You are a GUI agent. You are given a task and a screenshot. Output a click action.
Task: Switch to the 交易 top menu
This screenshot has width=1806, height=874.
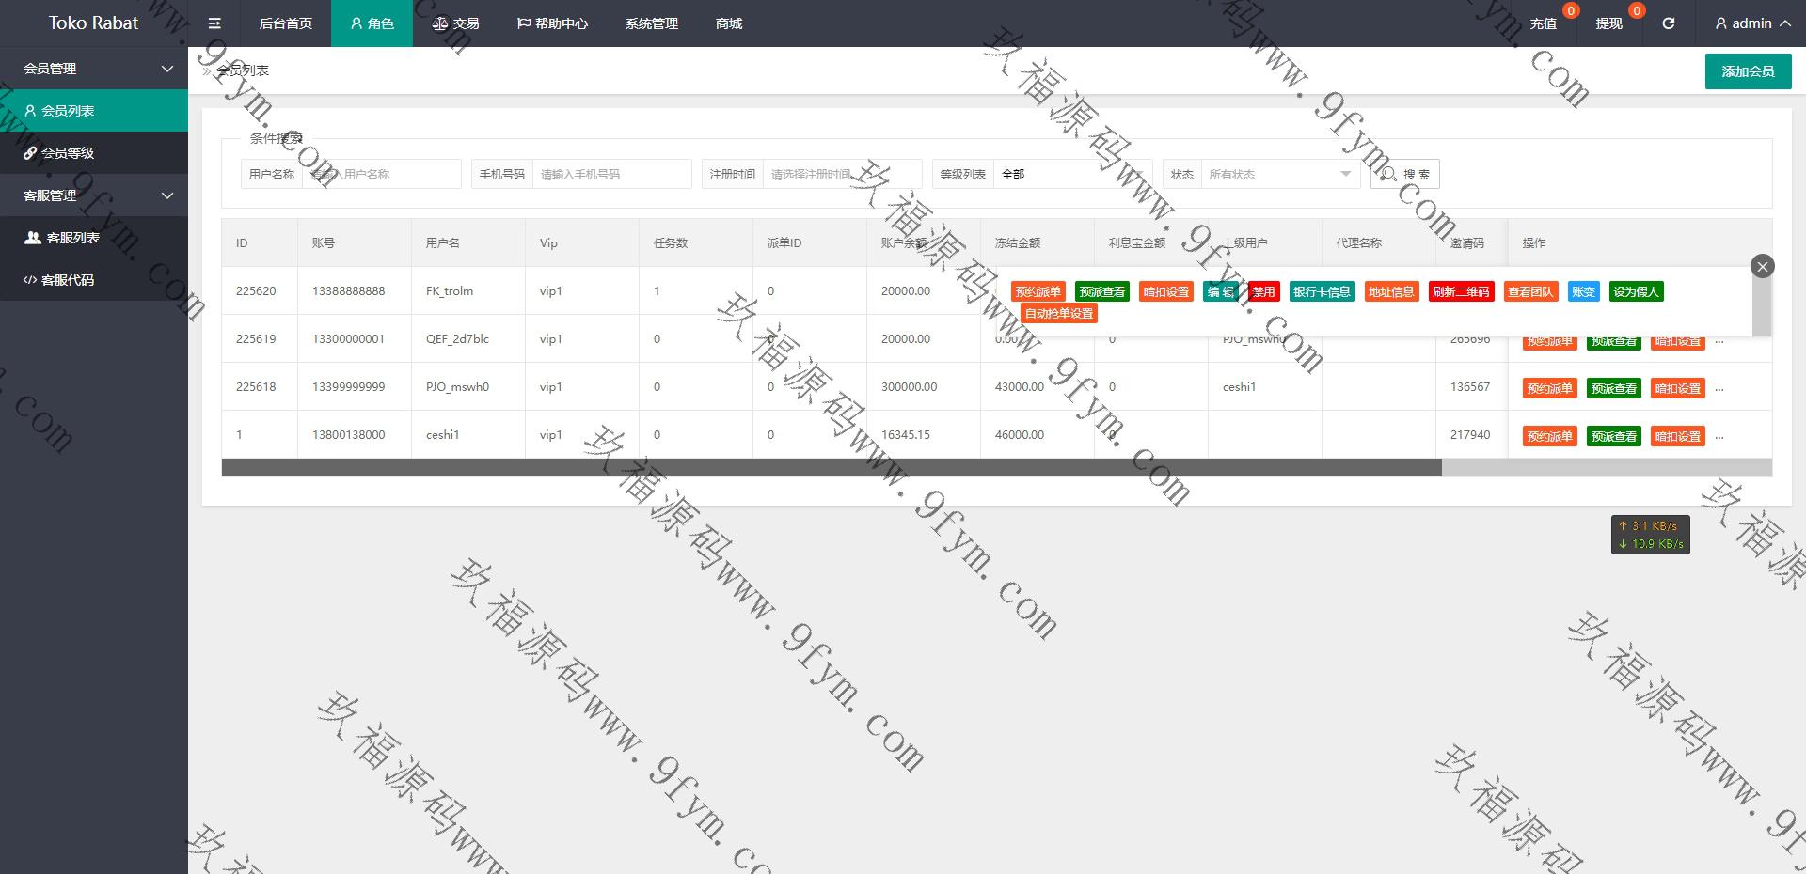[x=456, y=23]
